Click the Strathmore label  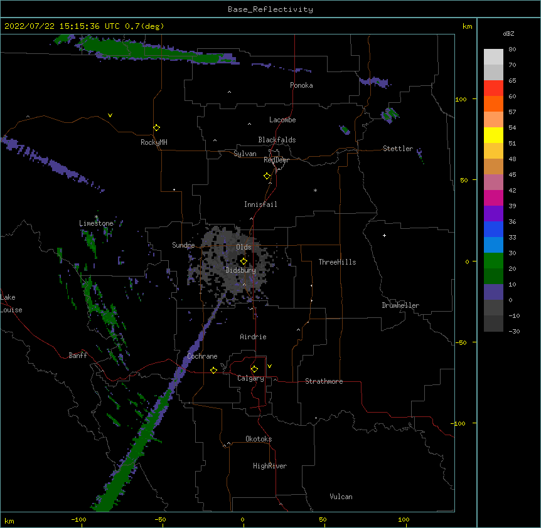pos(324,381)
